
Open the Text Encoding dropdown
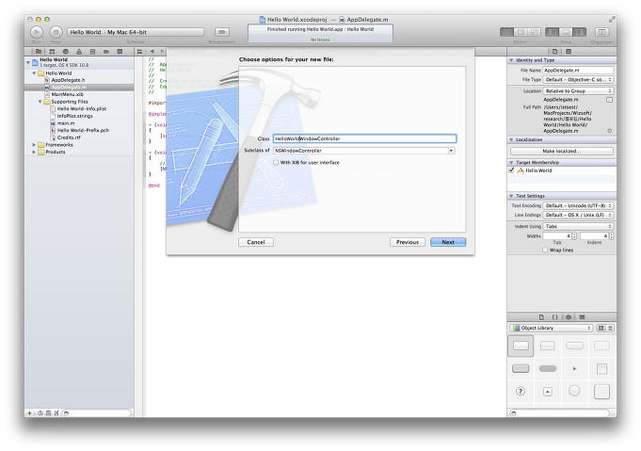[x=578, y=205]
